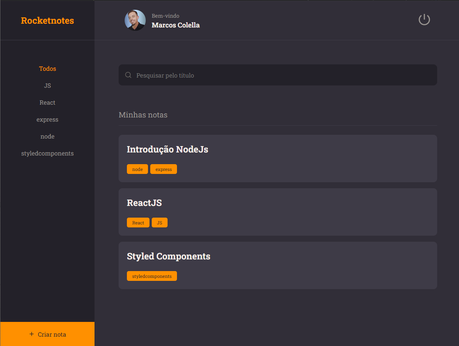Click the node tag on Introdução NodeJs

(137, 169)
